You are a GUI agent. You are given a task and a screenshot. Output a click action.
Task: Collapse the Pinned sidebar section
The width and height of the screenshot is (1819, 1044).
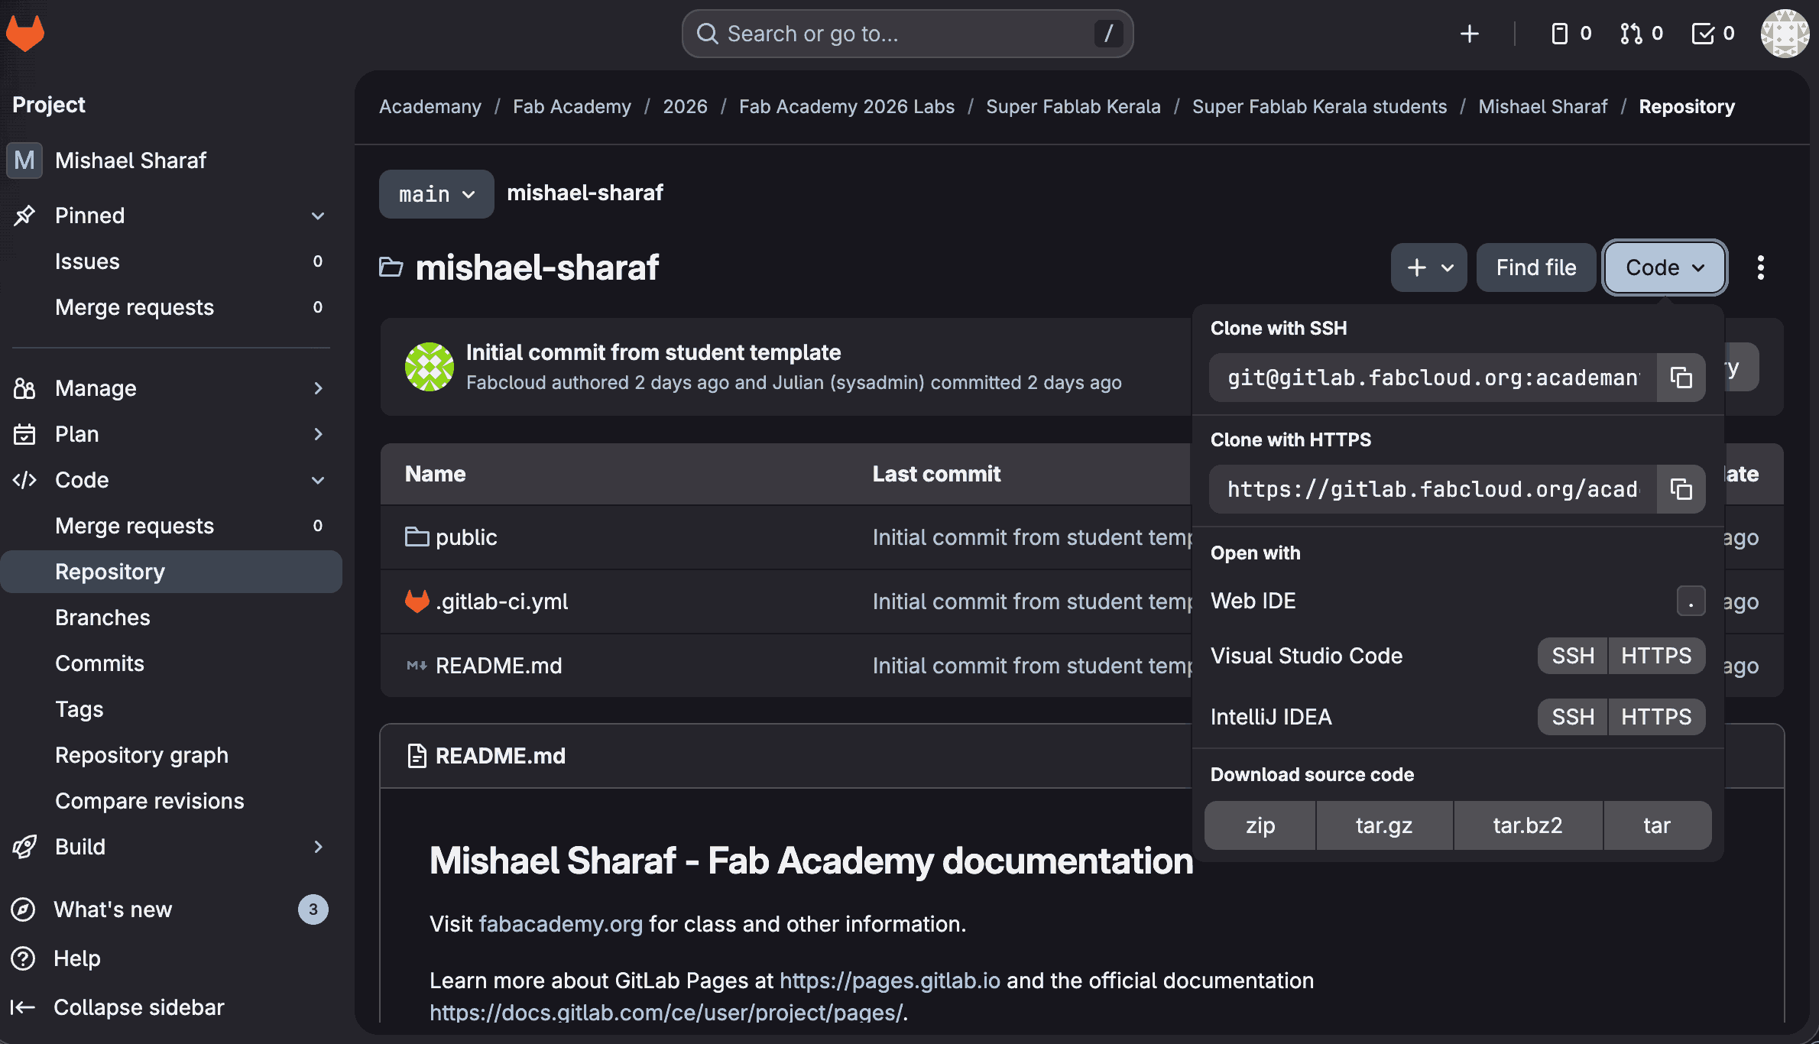318,216
